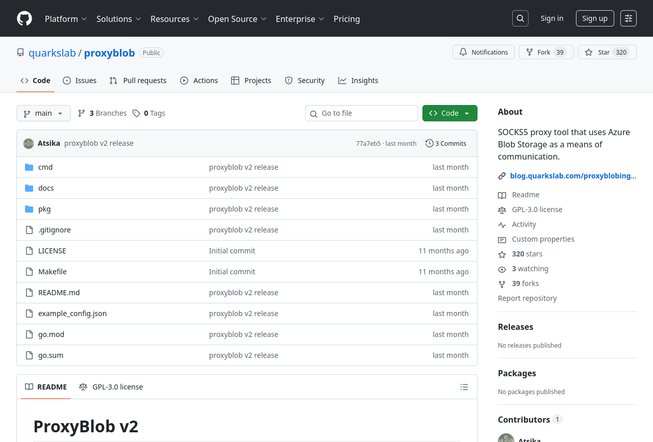The height and width of the screenshot is (442, 653).
Task: Click Atsika's avatar in latest commit
Action: pos(29,144)
